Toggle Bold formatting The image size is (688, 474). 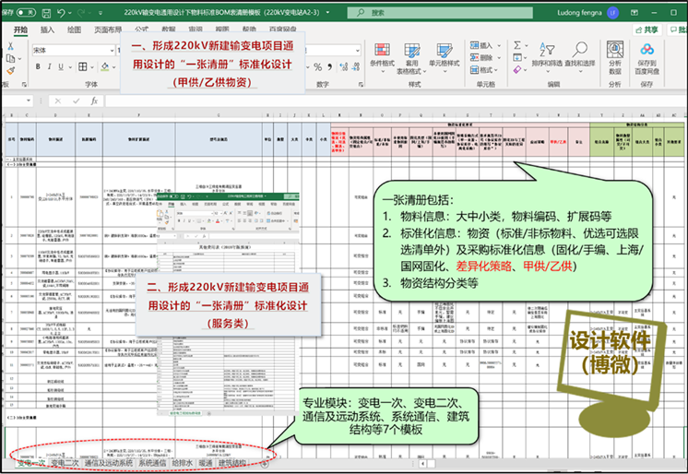(38, 67)
